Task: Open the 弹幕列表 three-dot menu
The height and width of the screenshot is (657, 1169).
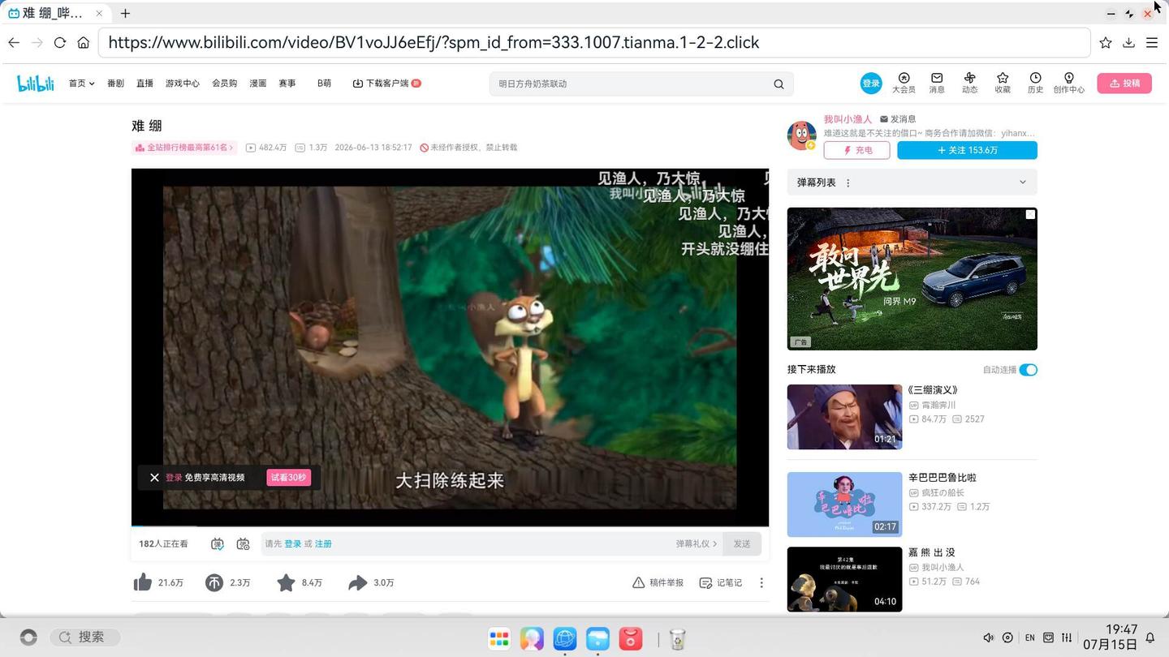Action: 848,182
